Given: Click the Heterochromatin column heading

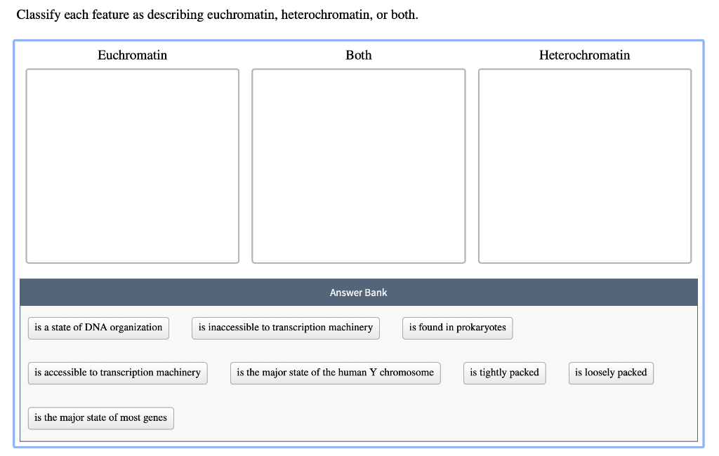Looking at the screenshot, I should click(585, 55).
